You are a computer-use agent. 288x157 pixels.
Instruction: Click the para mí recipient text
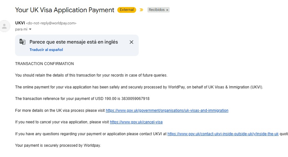click(x=21, y=29)
